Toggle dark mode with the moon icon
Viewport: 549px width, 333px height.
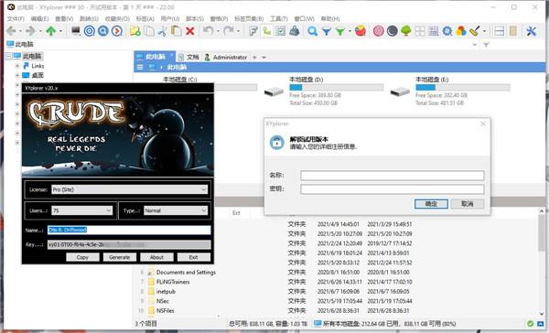393,31
